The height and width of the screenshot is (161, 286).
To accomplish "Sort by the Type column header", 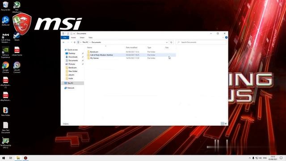I will 149,47.
